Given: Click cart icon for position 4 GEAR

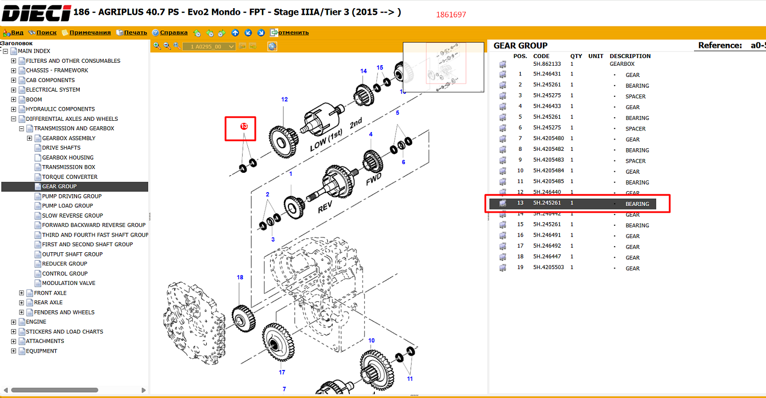Looking at the screenshot, I should click(502, 107).
